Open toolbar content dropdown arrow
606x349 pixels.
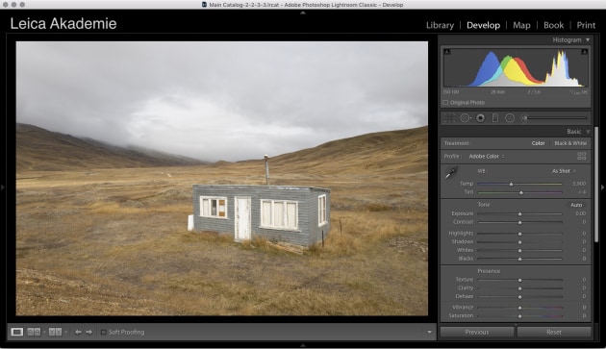pyautogui.click(x=429, y=332)
